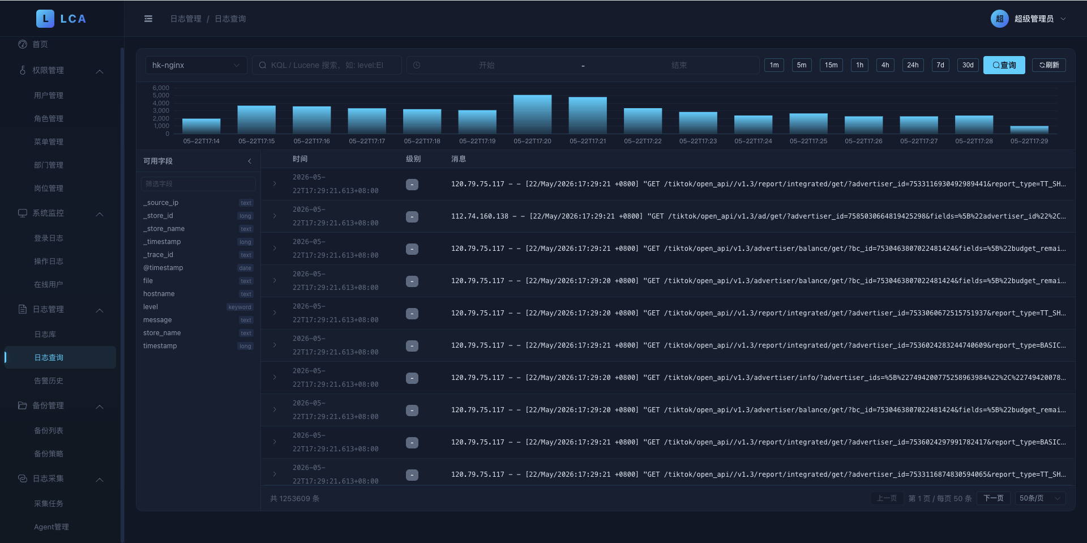Image resolution: width=1087 pixels, height=543 pixels.
Task: Collapse the 可用字段 panel arrow
Action: point(250,161)
